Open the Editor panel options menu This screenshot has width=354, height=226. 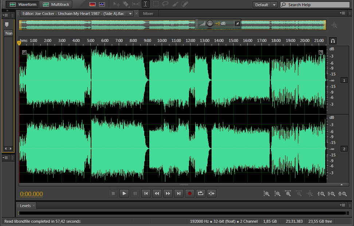click(342, 13)
